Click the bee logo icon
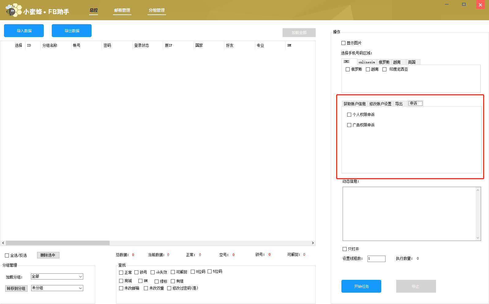Screen dimensions: 489x304 pos(14,10)
